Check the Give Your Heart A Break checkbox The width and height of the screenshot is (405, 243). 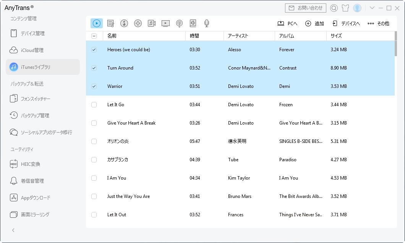(x=94, y=123)
